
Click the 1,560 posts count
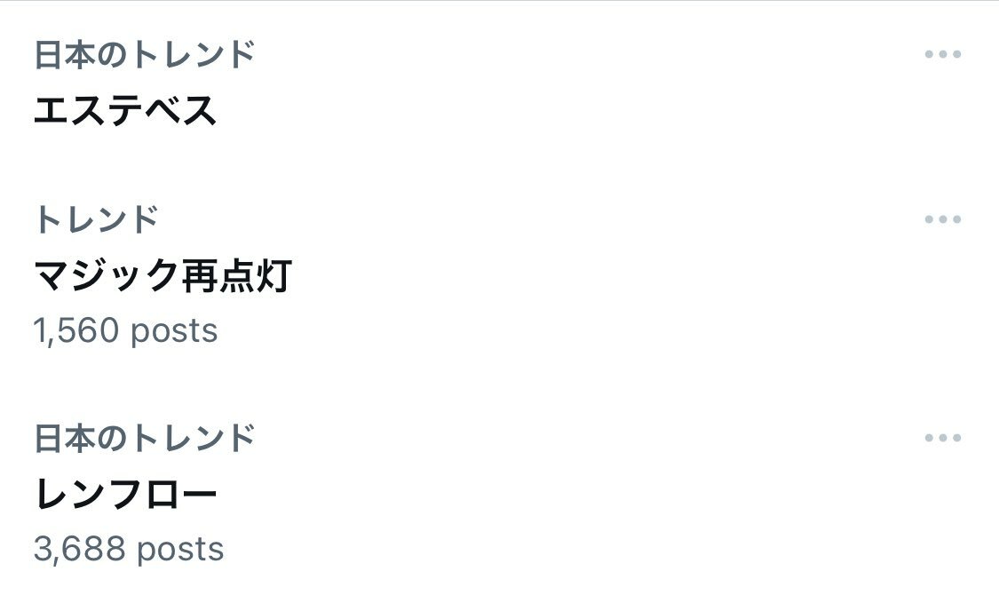coord(125,331)
